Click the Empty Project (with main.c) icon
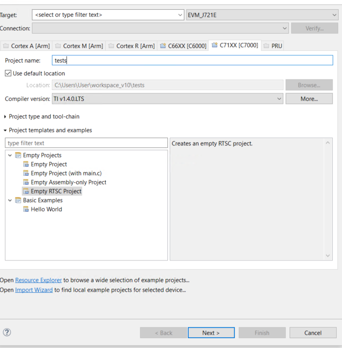 tap(26, 173)
